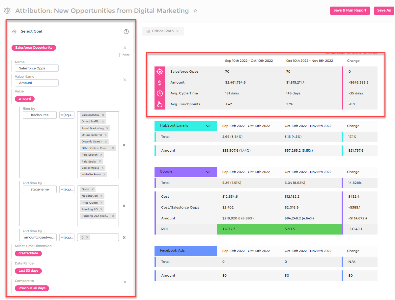This screenshot has height=300, width=395.
Task: Remove the Value Name Amount field
Action: pos(125,80)
